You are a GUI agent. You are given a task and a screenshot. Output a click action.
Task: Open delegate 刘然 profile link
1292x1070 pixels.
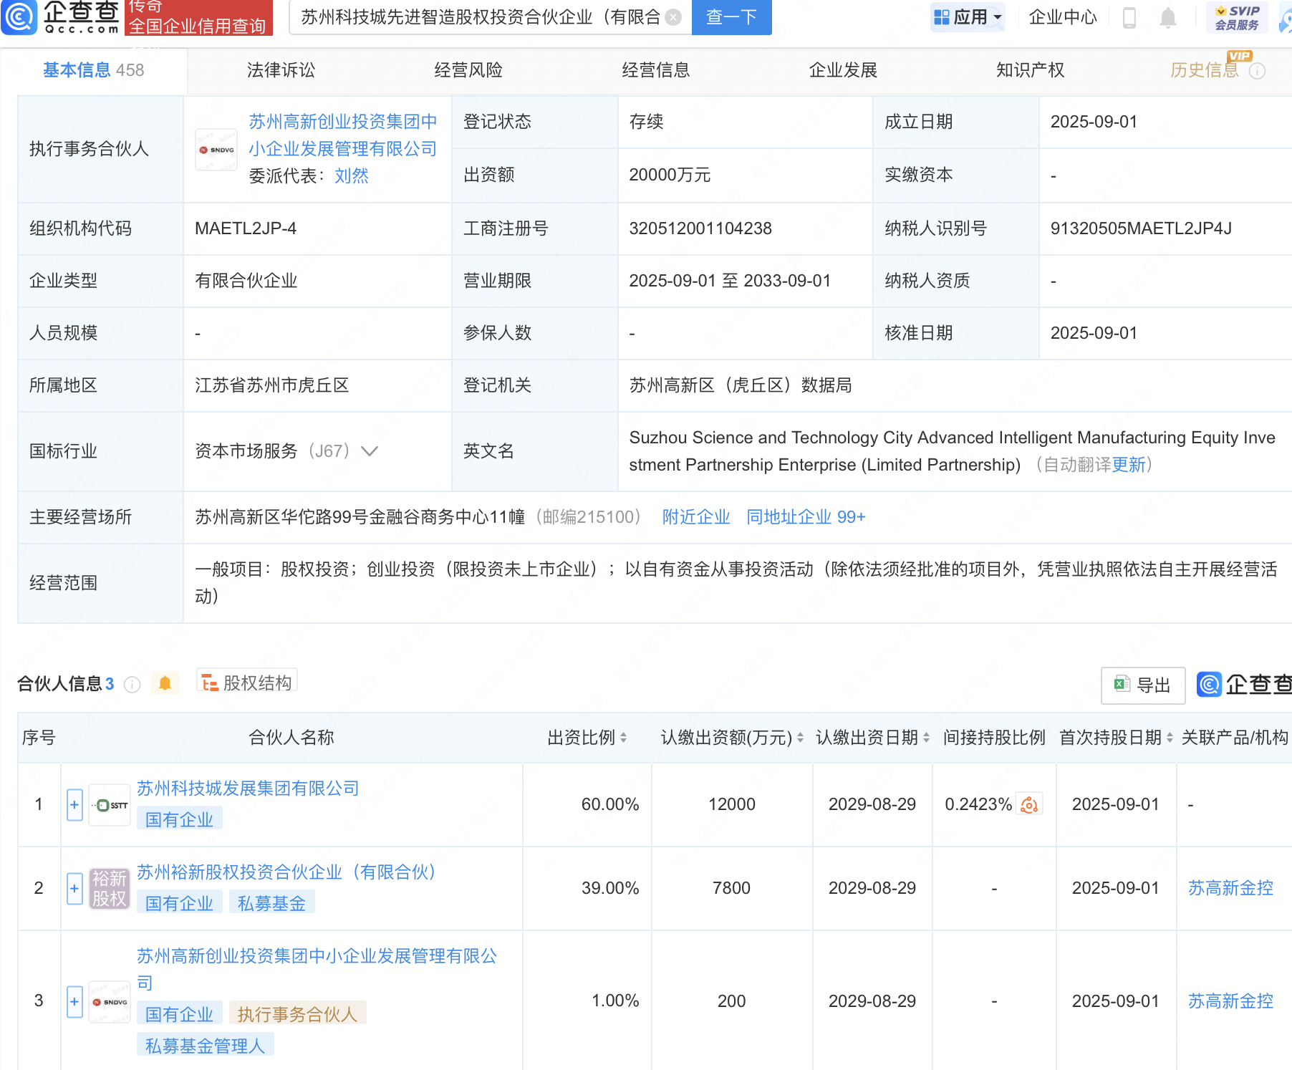pos(352,175)
